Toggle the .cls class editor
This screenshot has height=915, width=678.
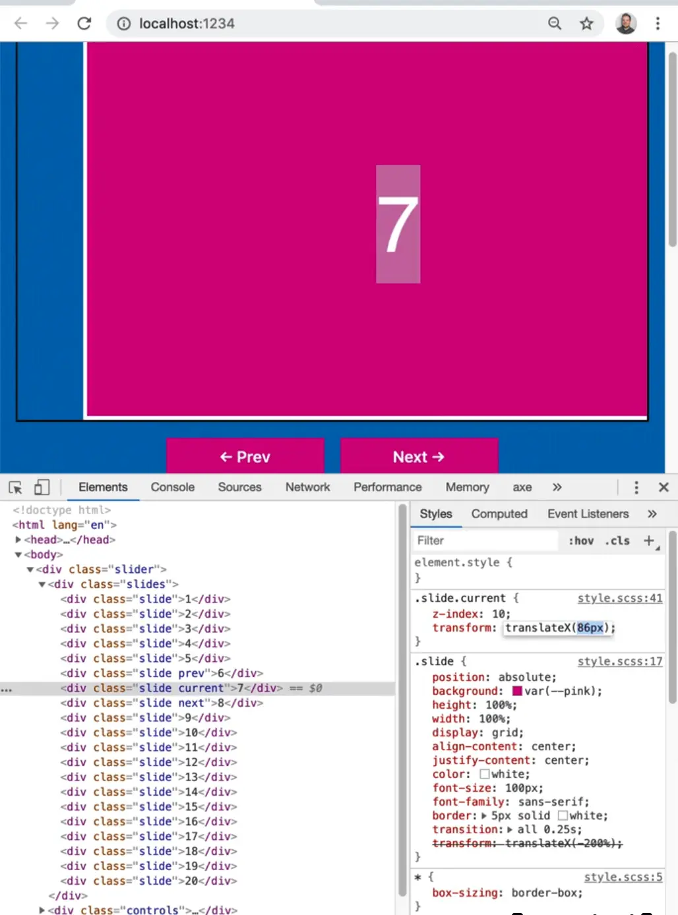[617, 541]
